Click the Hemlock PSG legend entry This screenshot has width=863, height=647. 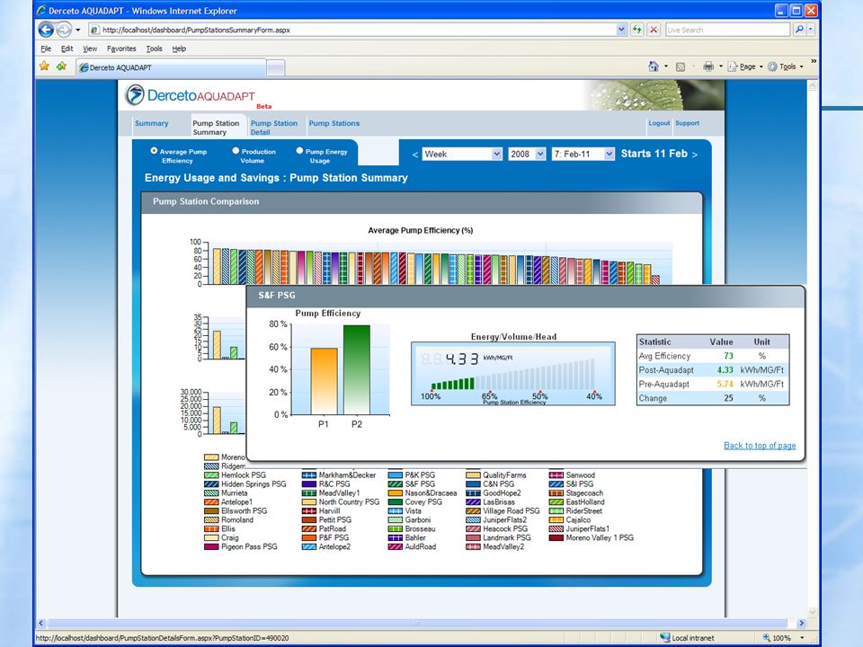coord(235,474)
